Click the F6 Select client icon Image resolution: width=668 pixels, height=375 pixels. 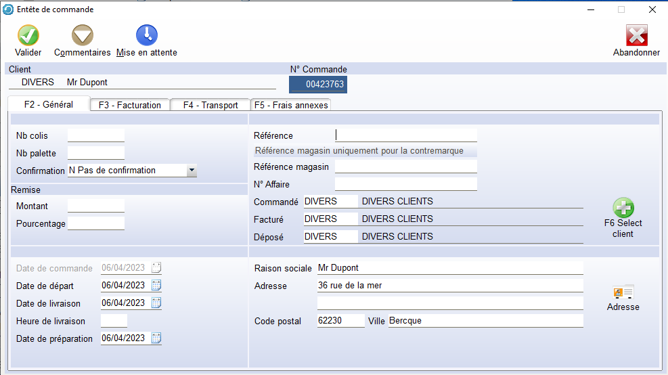[x=623, y=208]
